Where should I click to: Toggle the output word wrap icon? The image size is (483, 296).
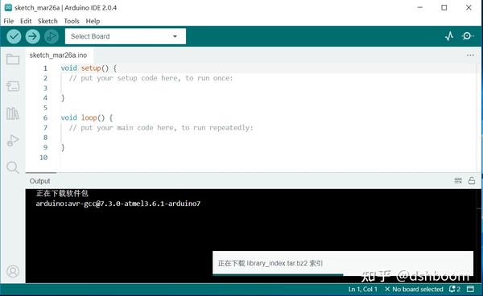click(x=458, y=181)
